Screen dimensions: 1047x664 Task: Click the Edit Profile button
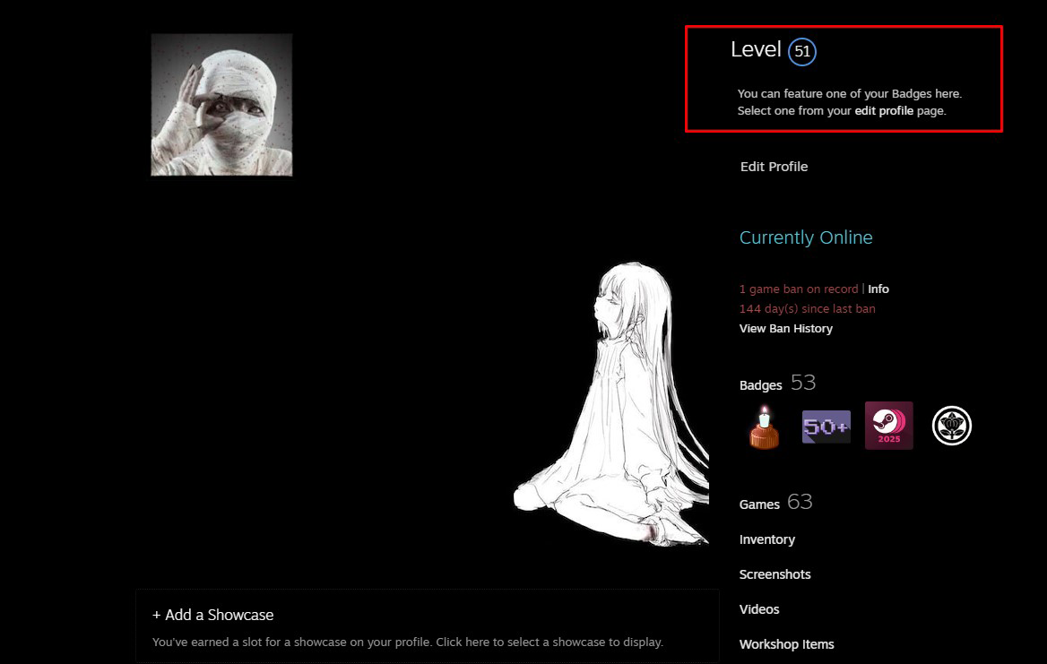[x=774, y=167]
